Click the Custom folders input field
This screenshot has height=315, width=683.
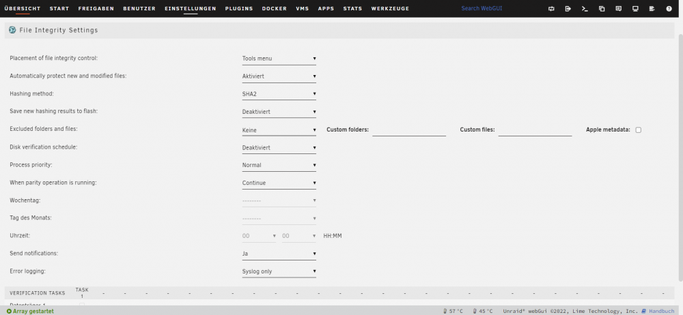[409, 130]
